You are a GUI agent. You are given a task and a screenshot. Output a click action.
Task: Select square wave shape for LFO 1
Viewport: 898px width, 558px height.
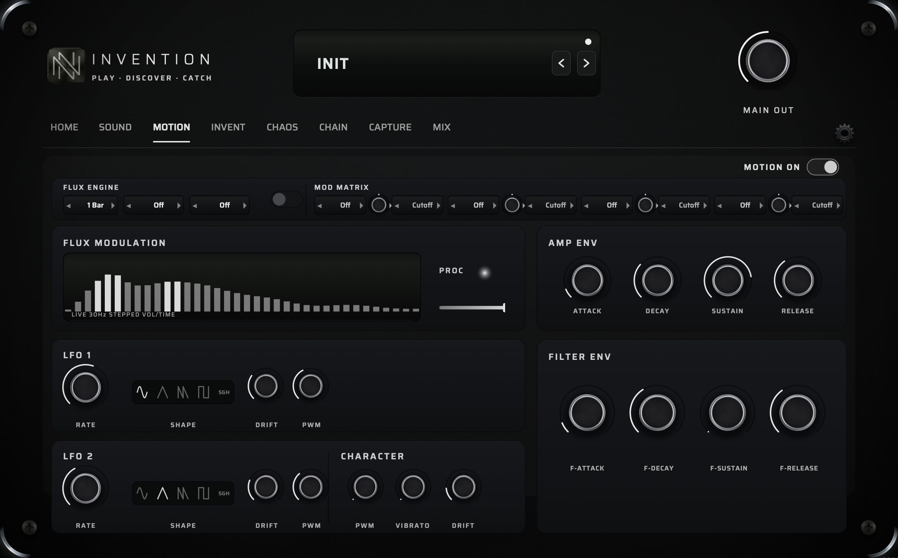[x=203, y=392]
